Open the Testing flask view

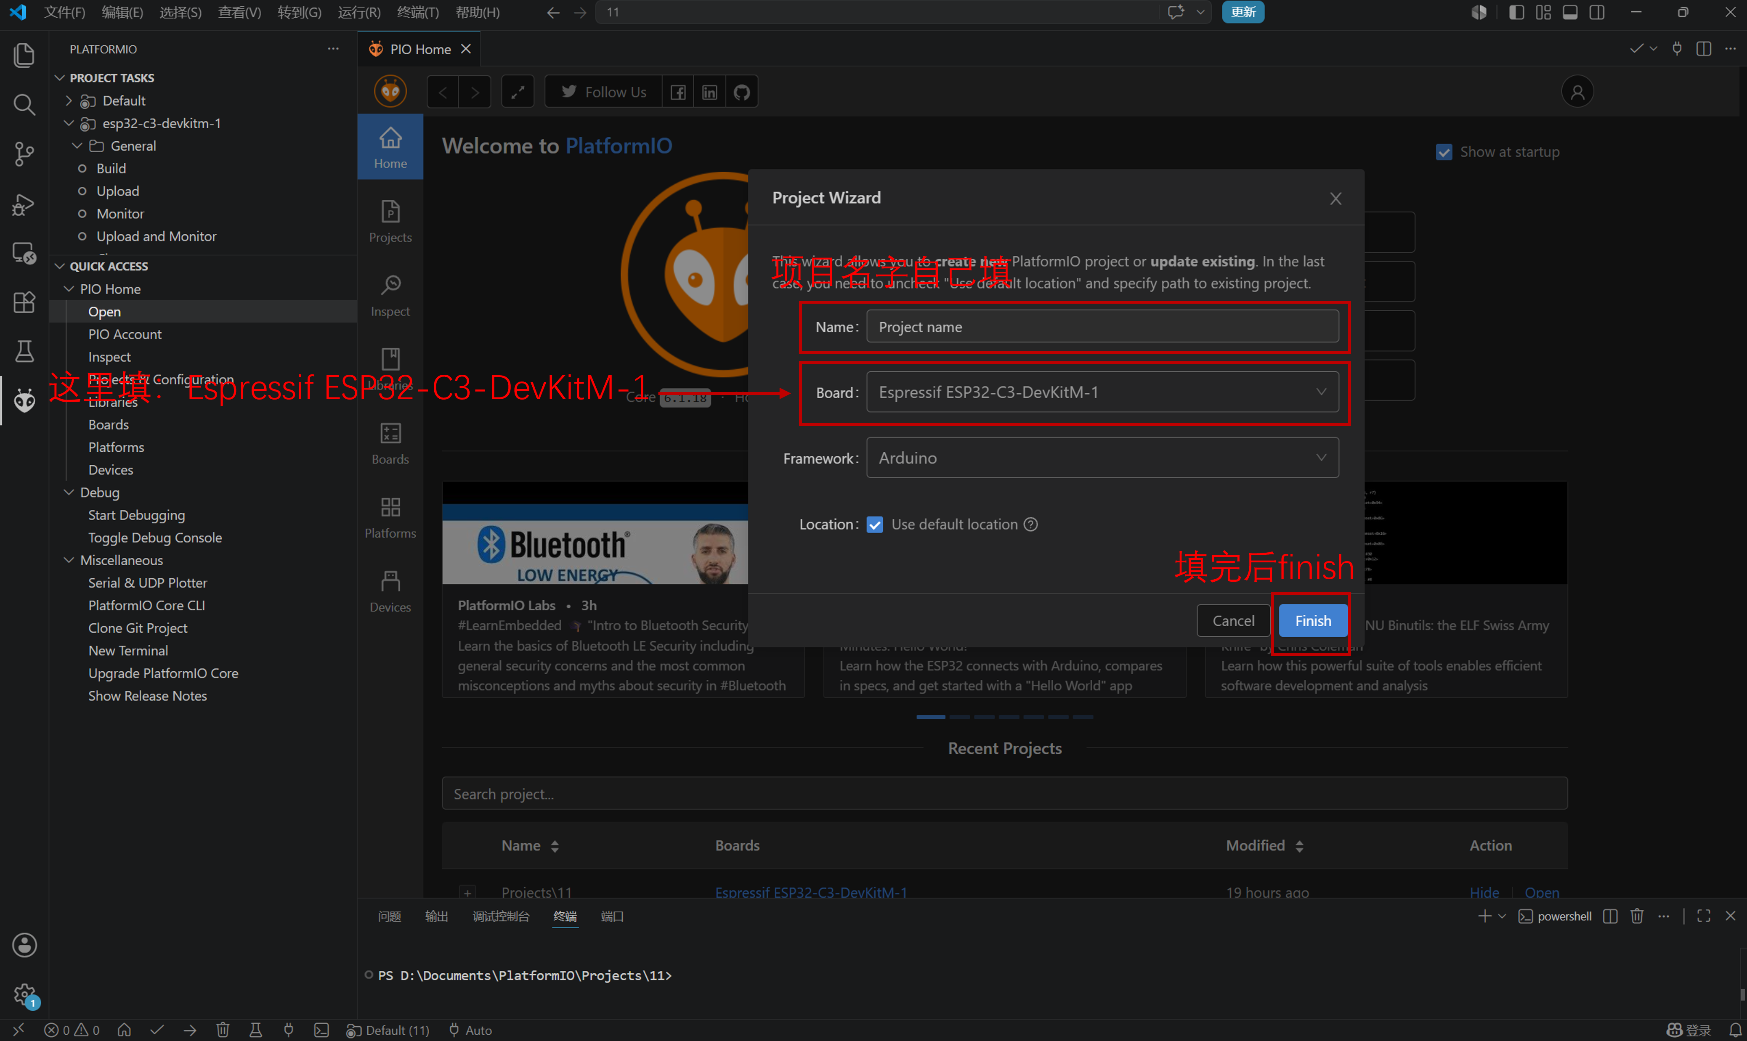(24, 352)
